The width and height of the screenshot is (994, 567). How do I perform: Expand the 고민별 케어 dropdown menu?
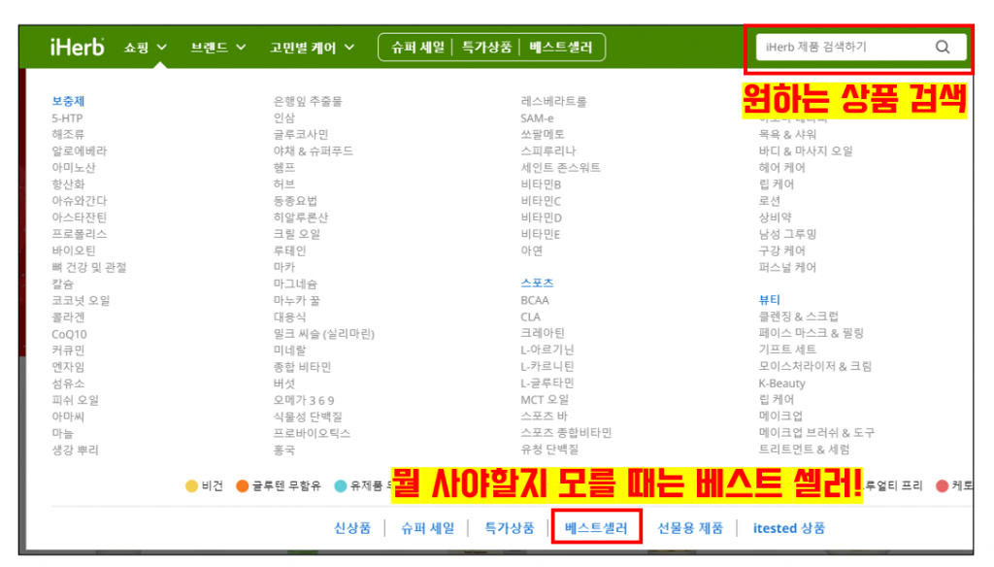click(x=312, y=48)
